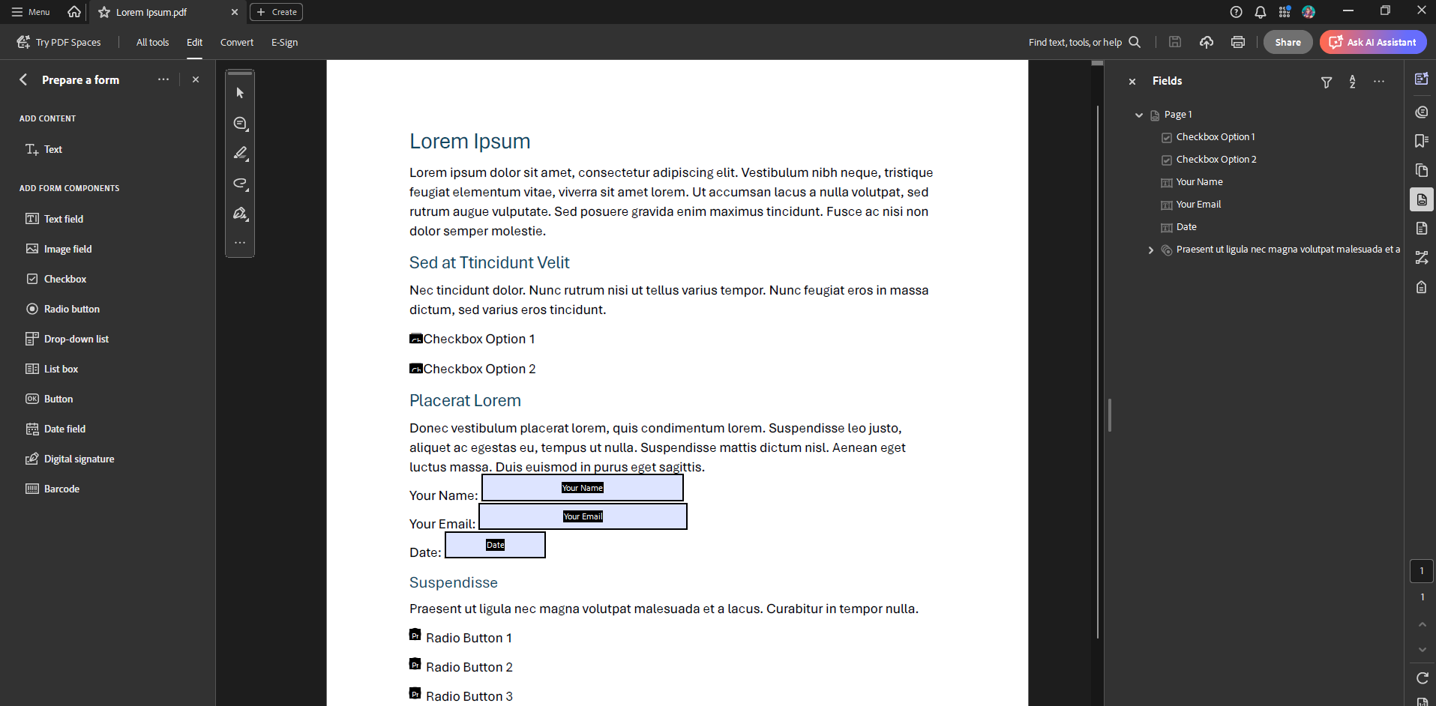Screen dimensions: 1436x706
Task: Click the Ask AI Assistant button
Action: pyautogui.click(x=1373, y=42)
